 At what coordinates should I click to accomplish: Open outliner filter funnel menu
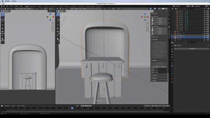click(x=205, y=9)
